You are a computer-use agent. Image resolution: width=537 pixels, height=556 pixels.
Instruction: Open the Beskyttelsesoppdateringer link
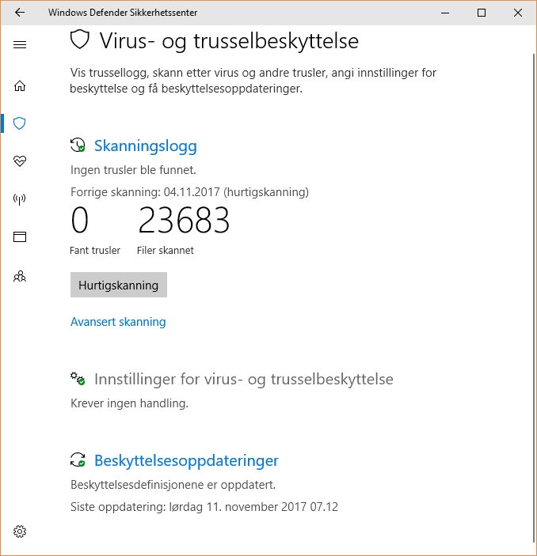pyautogui.click(x=186, y=460)
